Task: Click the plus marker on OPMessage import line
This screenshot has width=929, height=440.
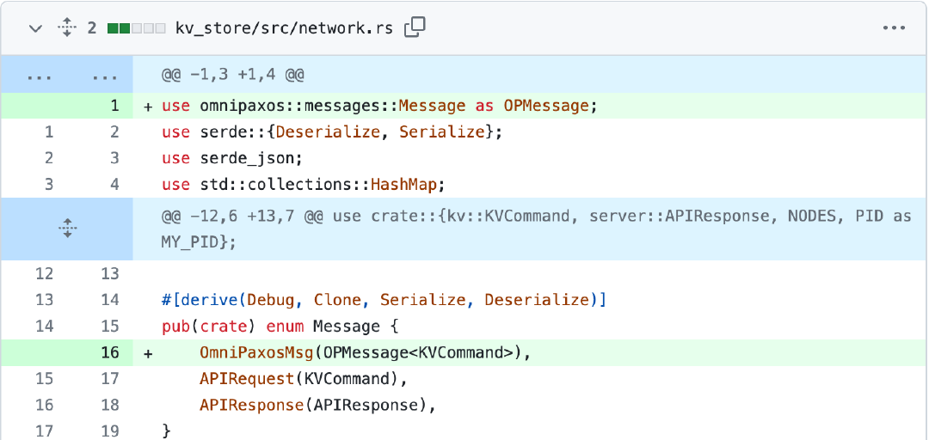Action: point(148,106)
